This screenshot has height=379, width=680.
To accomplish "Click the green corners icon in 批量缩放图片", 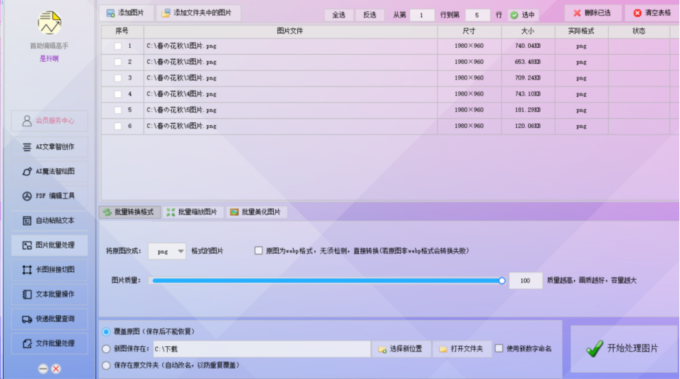I will click(171, 212).
